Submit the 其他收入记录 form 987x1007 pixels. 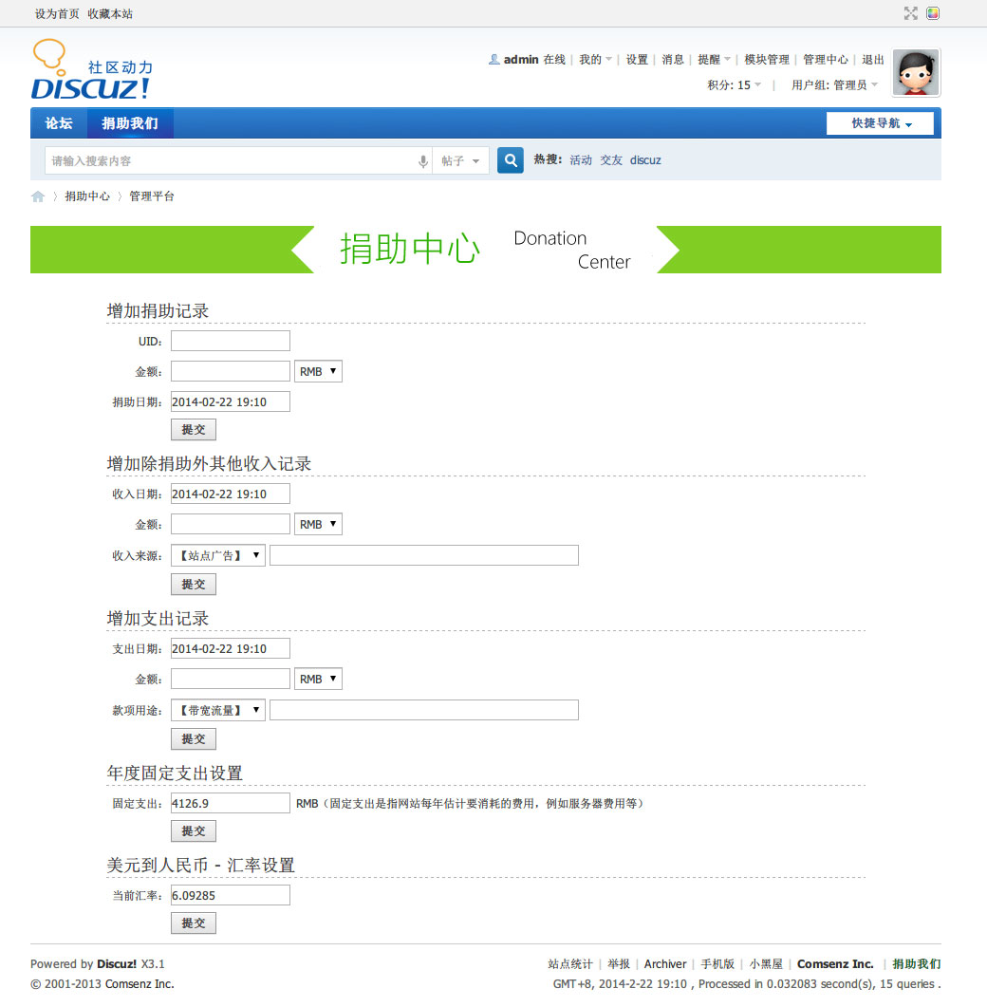pos(194,585)
